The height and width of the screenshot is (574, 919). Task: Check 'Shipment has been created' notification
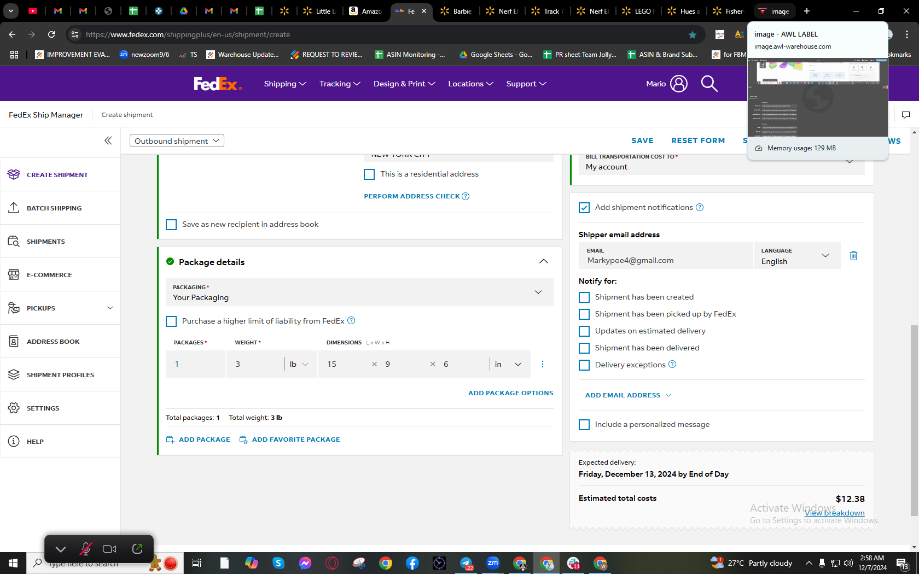click(584, 297)
